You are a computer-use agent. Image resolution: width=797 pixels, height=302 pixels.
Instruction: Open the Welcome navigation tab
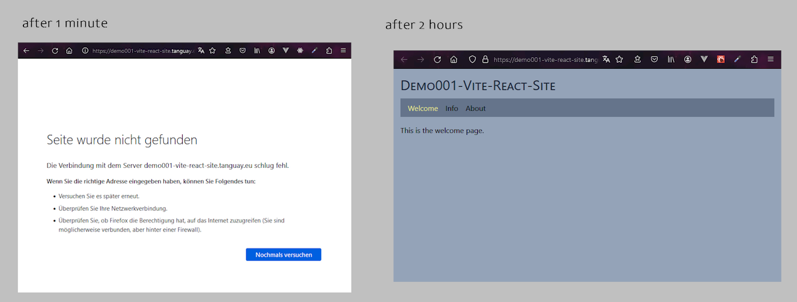click(x=423, y=108)
